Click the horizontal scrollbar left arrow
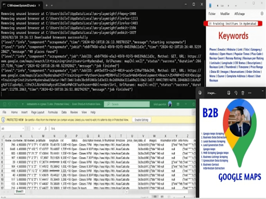The height and width of the screenshot is (199, 266). point(127,192)
